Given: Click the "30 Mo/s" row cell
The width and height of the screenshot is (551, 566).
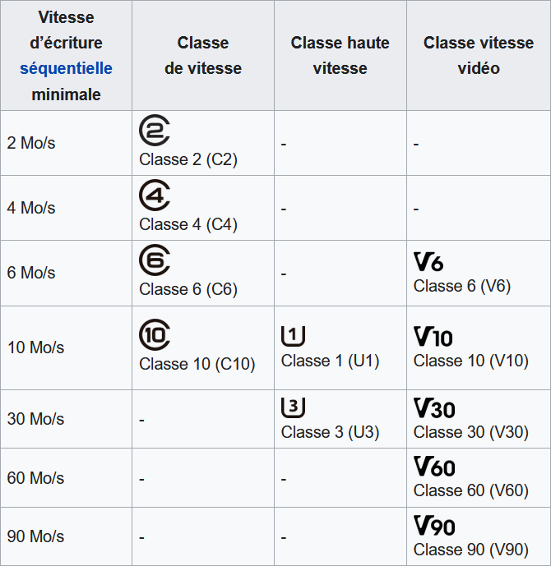Looking at the screenshot, I should [x=36, y=419].
